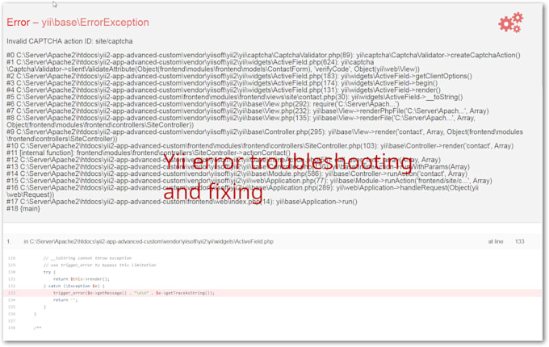This screenshot has width=549, height=347.
Task: Click comment on code line 128 about __toString
Action: tap(87, 258)
